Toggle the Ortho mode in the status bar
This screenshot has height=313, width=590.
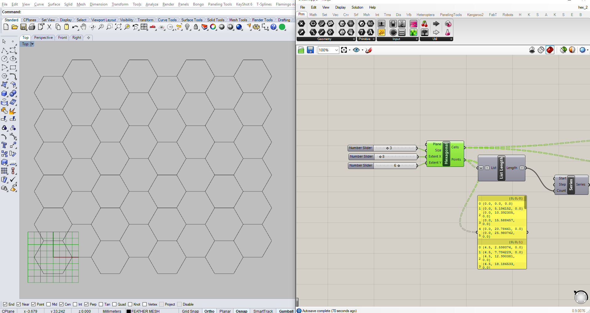(x=209, y=311)
